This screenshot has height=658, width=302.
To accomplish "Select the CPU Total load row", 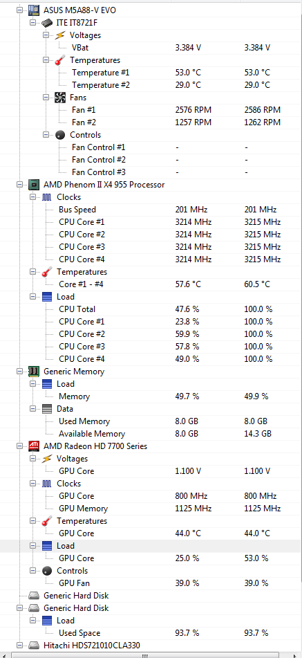I will [151, 309].
